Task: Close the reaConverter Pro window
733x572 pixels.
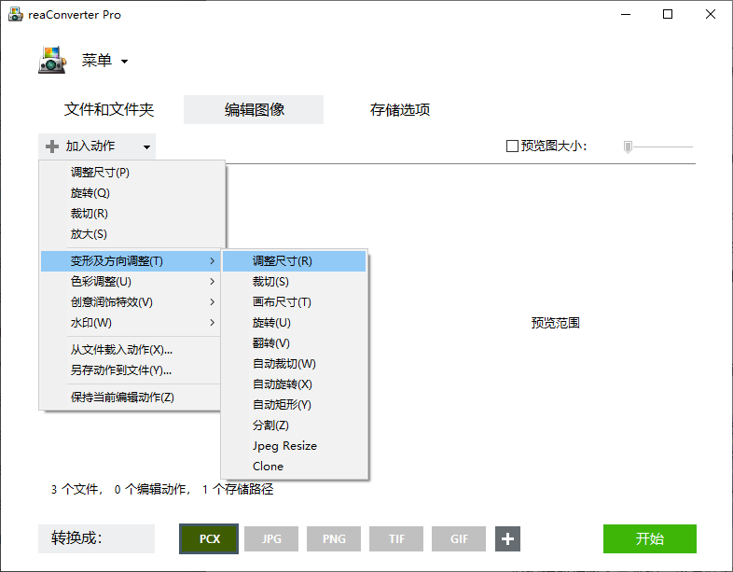Action: point(711,14)
